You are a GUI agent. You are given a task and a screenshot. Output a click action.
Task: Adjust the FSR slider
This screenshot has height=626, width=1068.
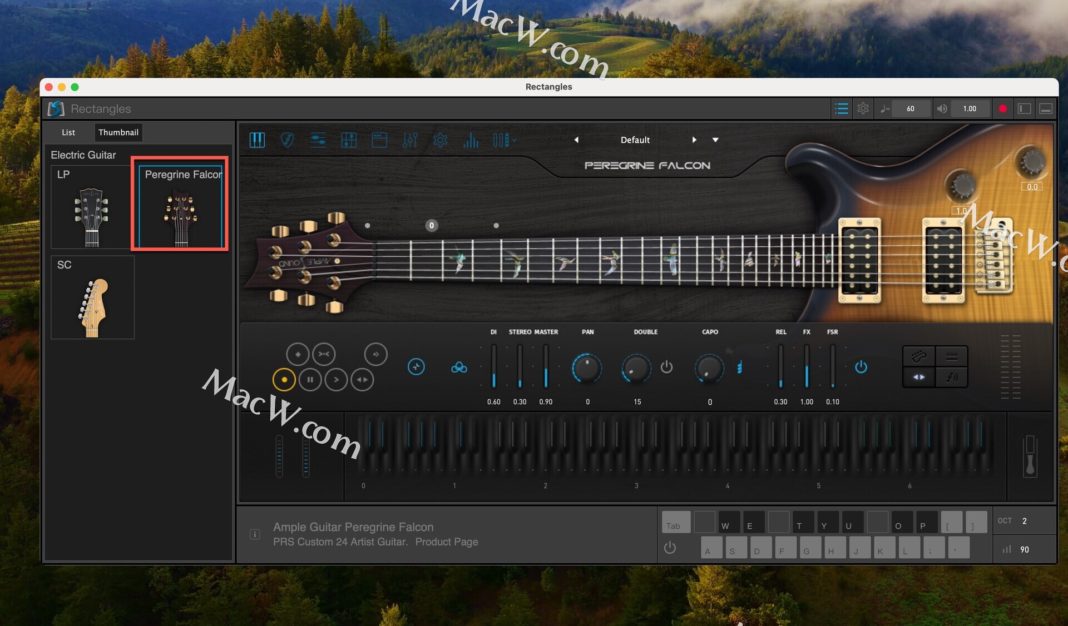(x=832, y=366)
